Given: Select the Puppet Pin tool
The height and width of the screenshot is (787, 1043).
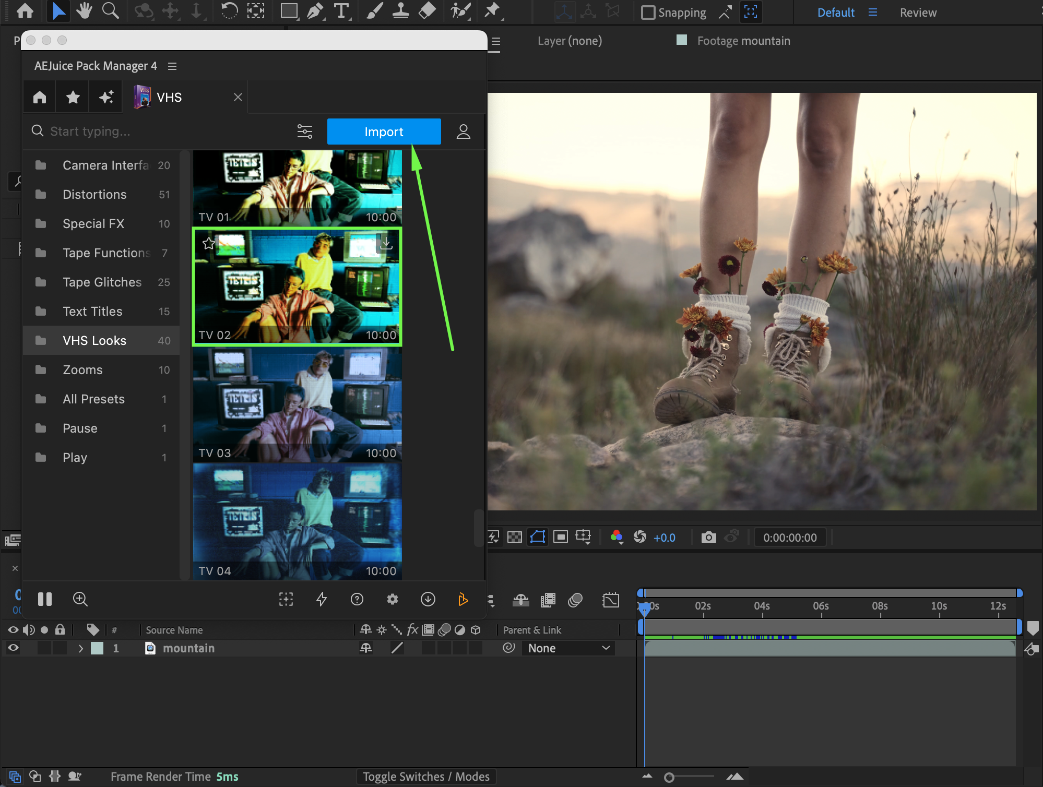Looking at the screenshot, I should pos(492,11).
